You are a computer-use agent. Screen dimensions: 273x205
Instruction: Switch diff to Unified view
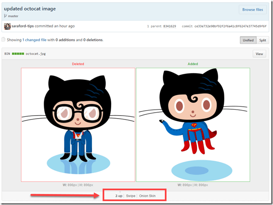point(248,40)
